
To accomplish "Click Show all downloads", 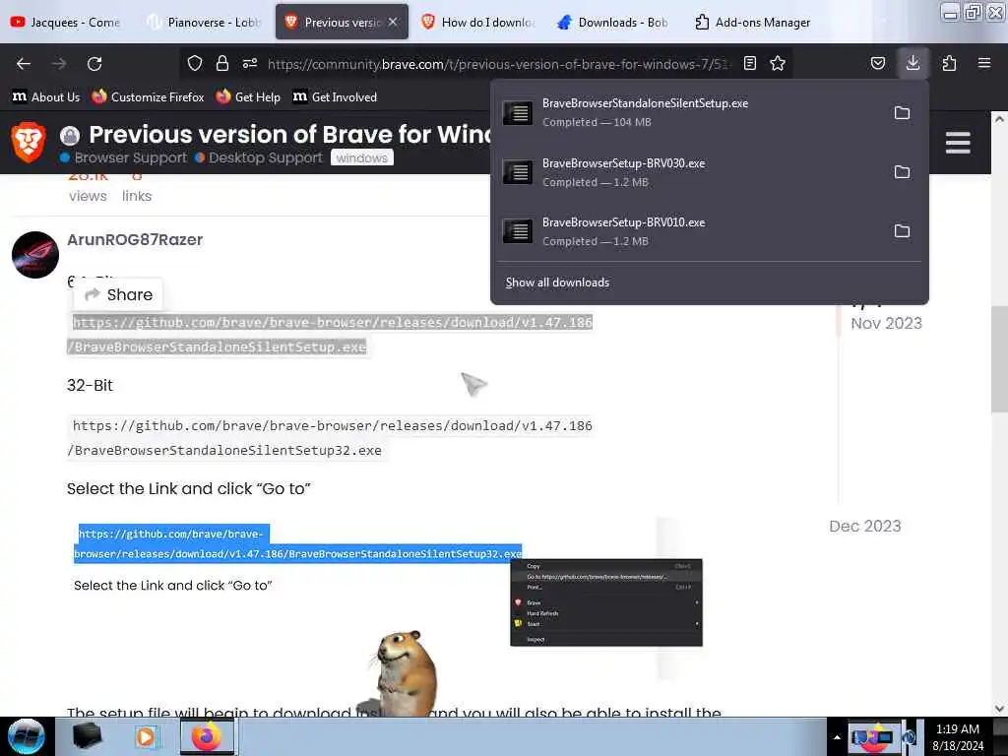I will [x=557, y=283].
